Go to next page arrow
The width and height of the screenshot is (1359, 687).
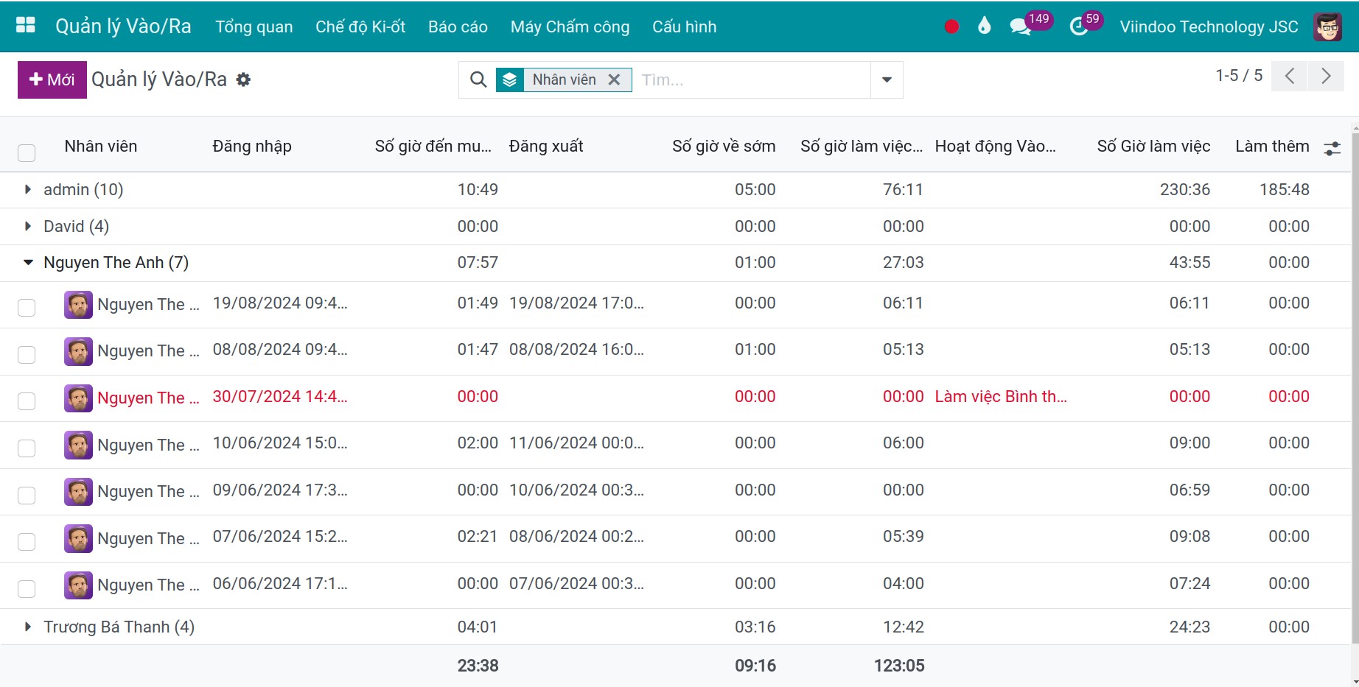click(1326, 76)
